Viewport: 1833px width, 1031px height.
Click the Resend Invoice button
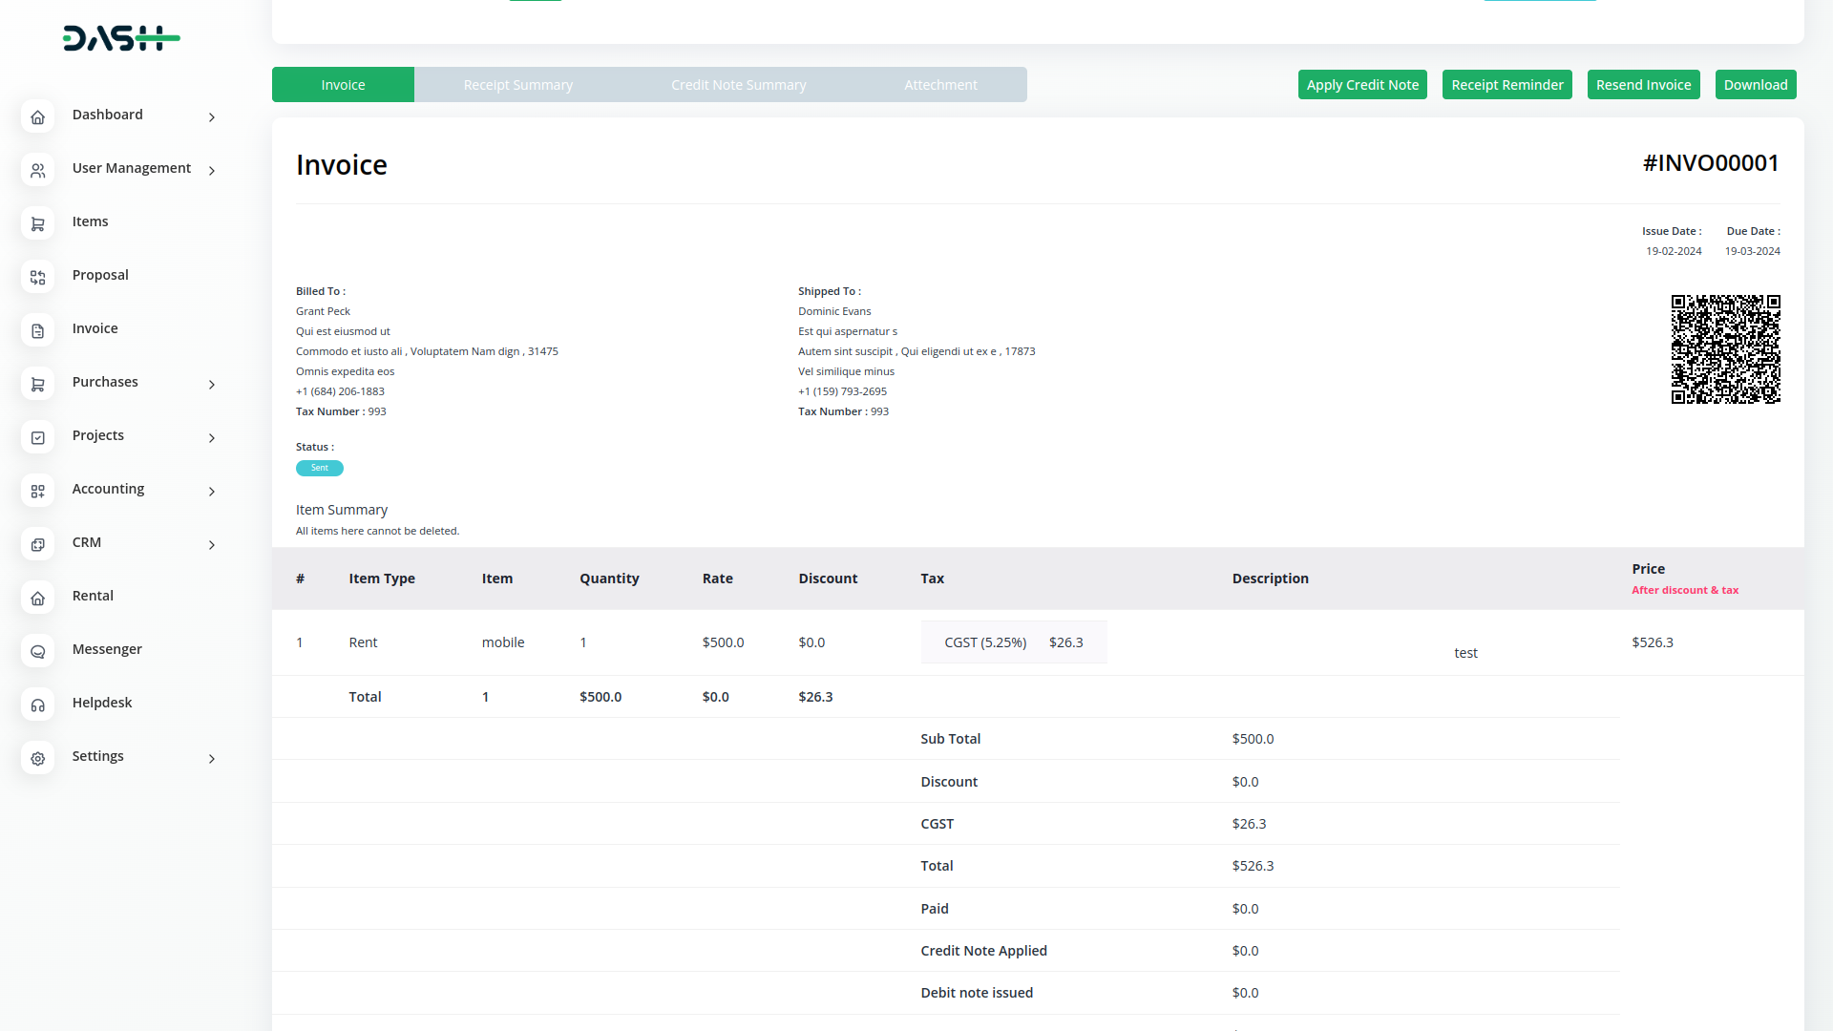coord(1643,85)
